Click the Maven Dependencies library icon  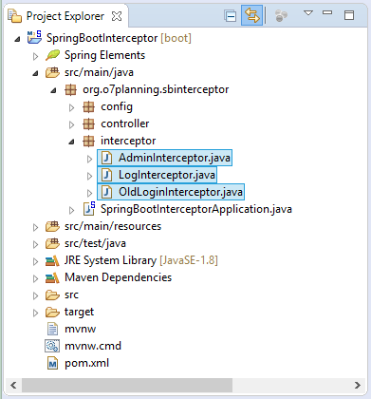click(52, 277)
